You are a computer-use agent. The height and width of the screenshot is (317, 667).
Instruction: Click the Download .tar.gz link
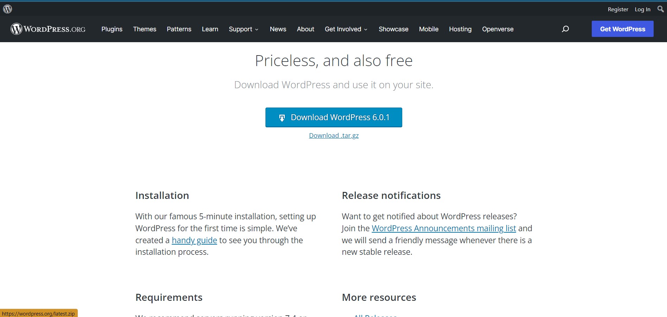(x=334, y=136)
